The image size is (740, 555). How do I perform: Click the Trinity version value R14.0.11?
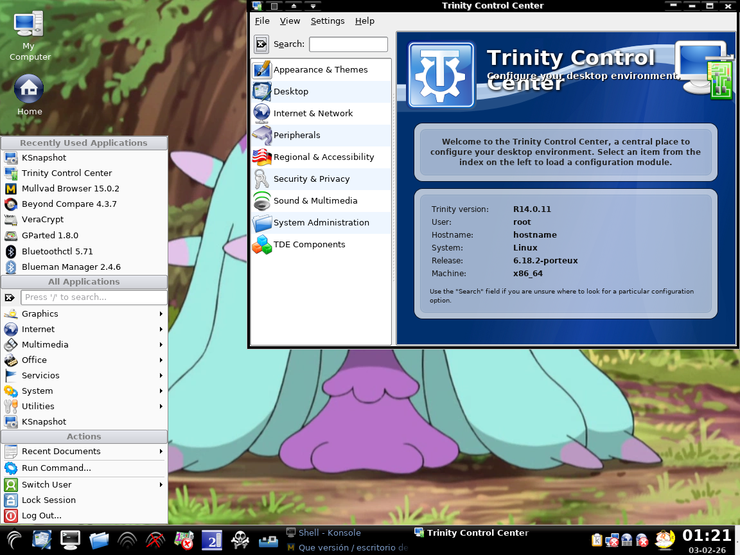click(532, 209)
